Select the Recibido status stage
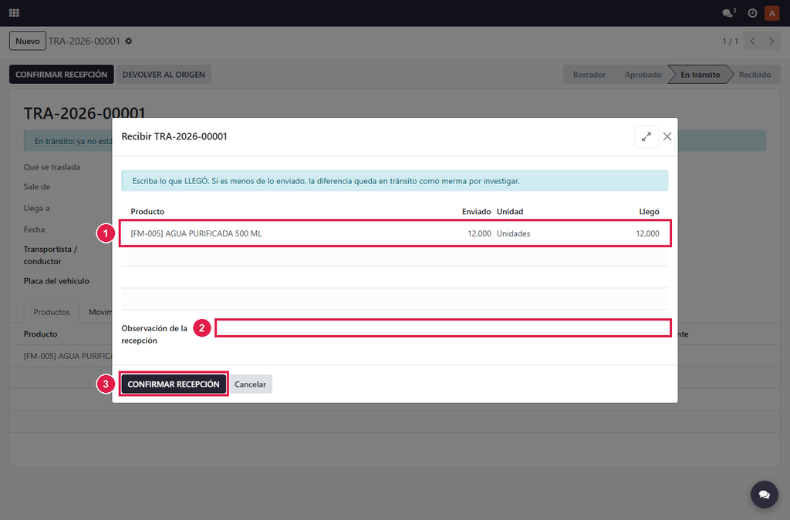The width and height of the screenshot is (790, 520). tap(755, 75)
